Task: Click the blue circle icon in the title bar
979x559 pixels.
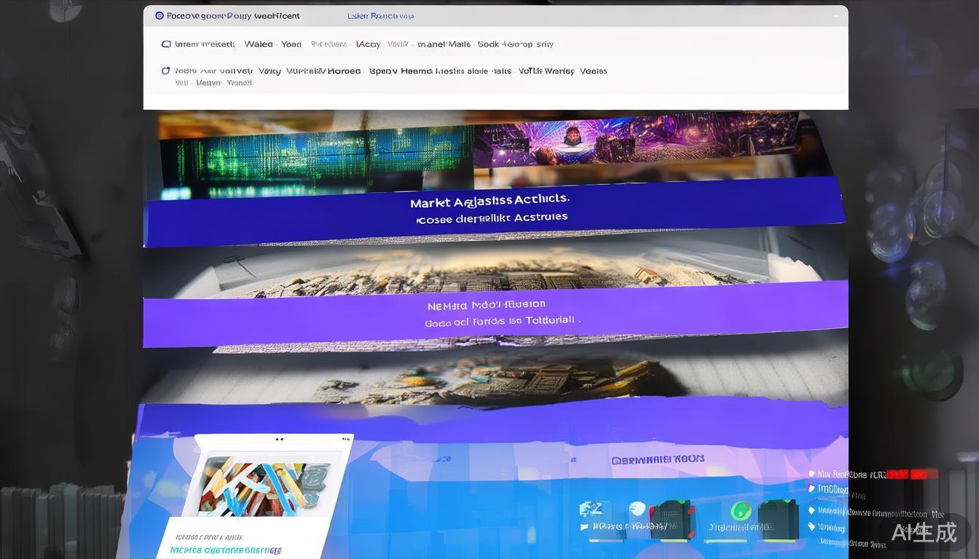Action: point(160,16)
